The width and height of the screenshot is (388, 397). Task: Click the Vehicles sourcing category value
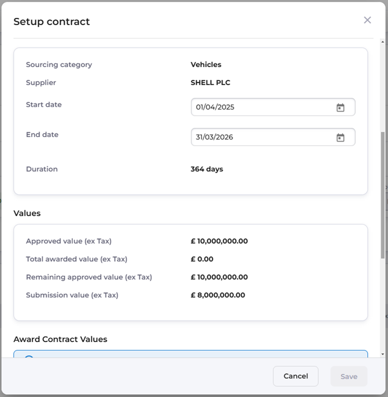coord(206,64)
